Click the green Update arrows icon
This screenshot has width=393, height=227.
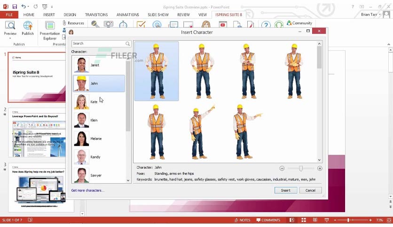pyautogui.click(x=279, y=24)
